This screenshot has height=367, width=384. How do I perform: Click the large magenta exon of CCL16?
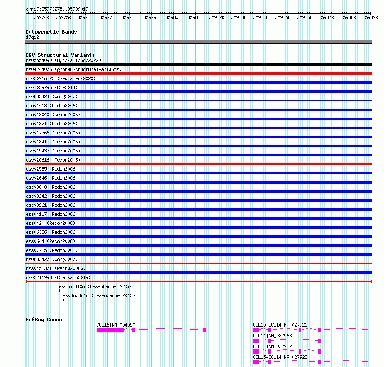point(110,330)
